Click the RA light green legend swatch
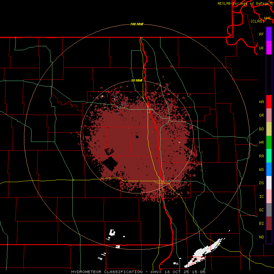Screen dimensions: 274x274 [269, 156]
